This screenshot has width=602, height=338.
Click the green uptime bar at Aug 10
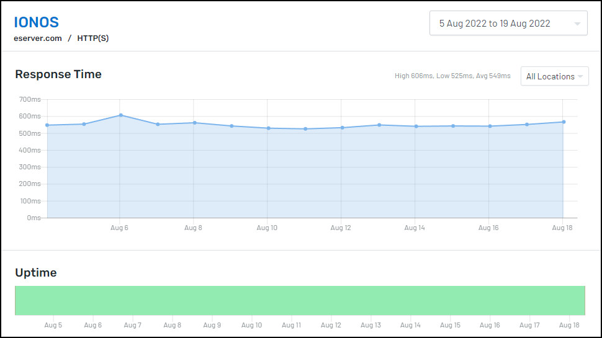pyautogui.click(x=252, y=300)
